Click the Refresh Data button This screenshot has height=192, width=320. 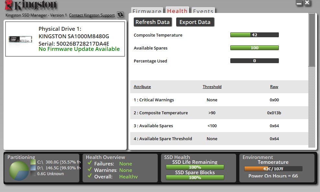(153, 22)
